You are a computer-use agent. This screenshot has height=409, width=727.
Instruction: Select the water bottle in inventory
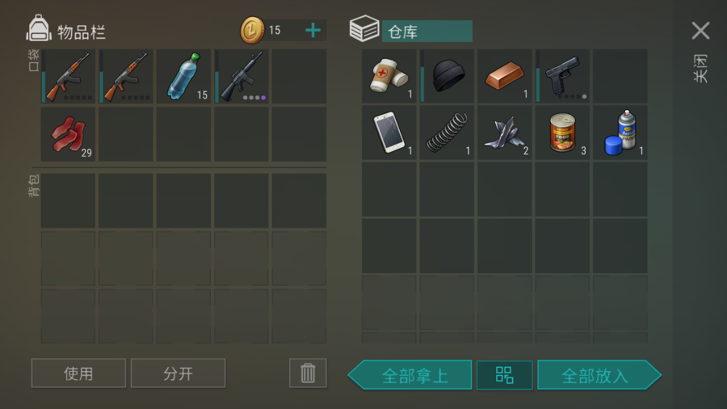pos(184,76)
